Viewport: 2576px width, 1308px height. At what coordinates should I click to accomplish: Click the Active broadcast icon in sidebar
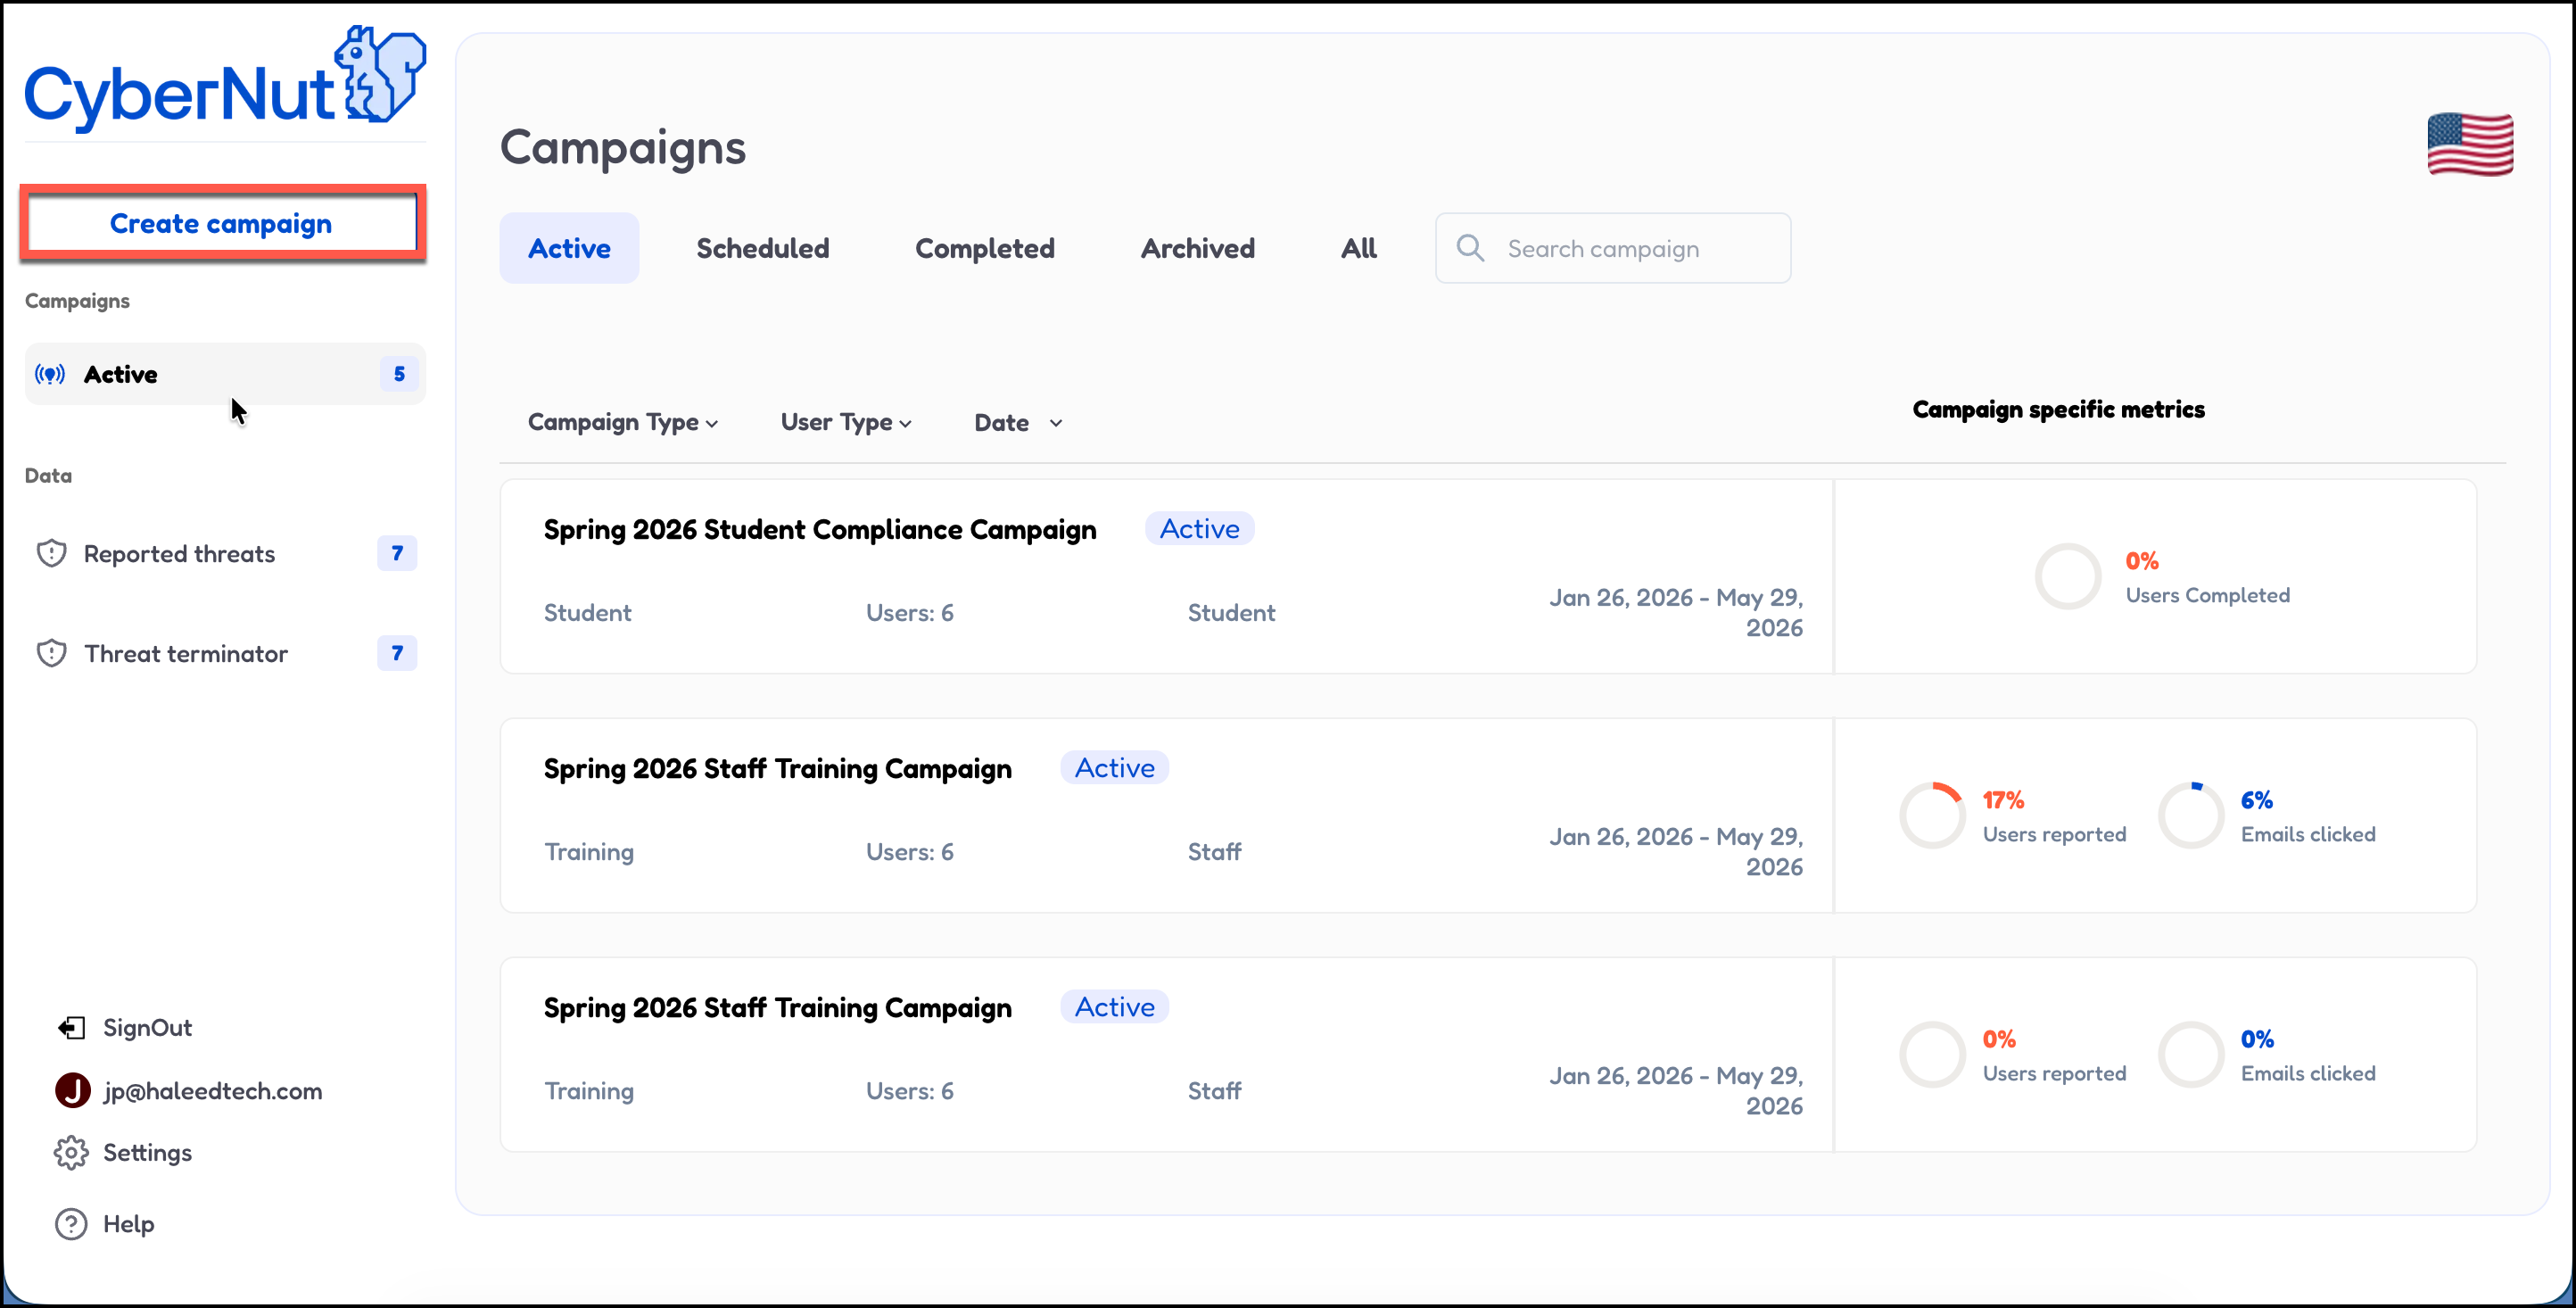click(50, 374)
